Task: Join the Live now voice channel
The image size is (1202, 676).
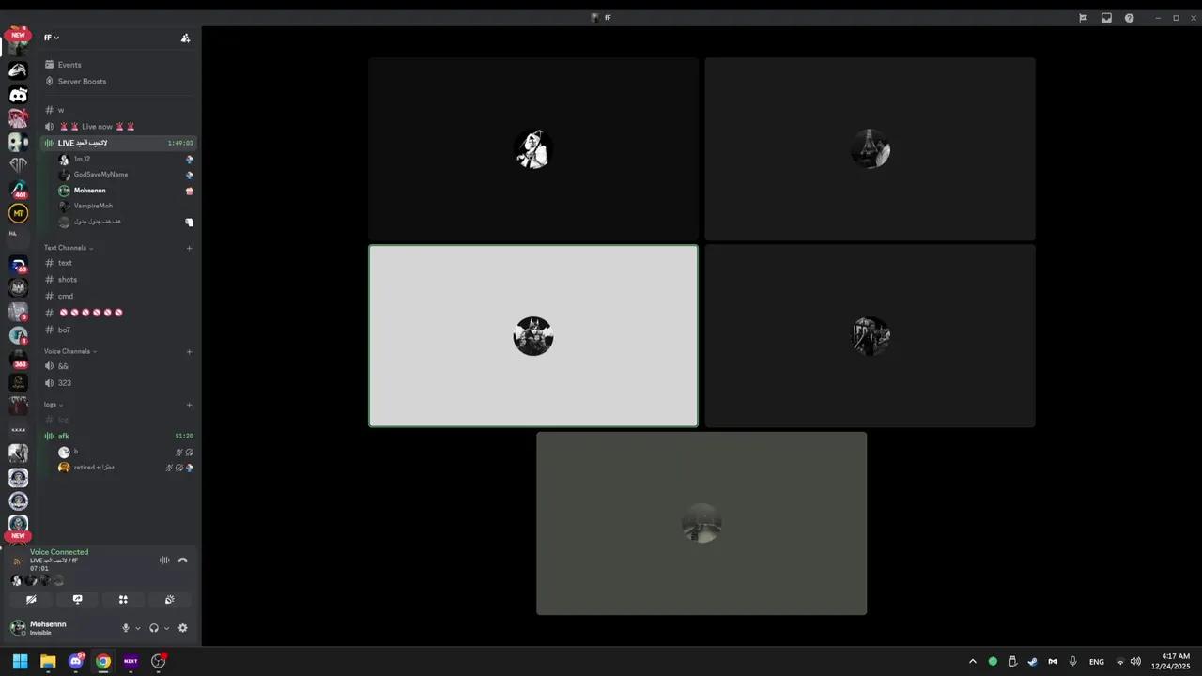Action: (x=119, y=127)
